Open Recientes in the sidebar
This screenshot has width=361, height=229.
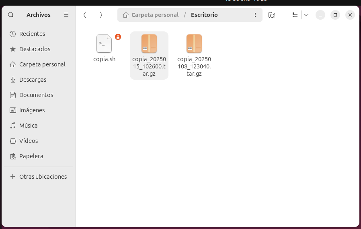(32, 34)
